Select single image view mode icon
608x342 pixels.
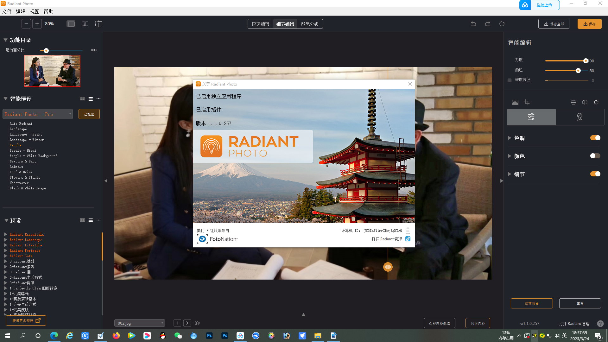pos(71,24)
